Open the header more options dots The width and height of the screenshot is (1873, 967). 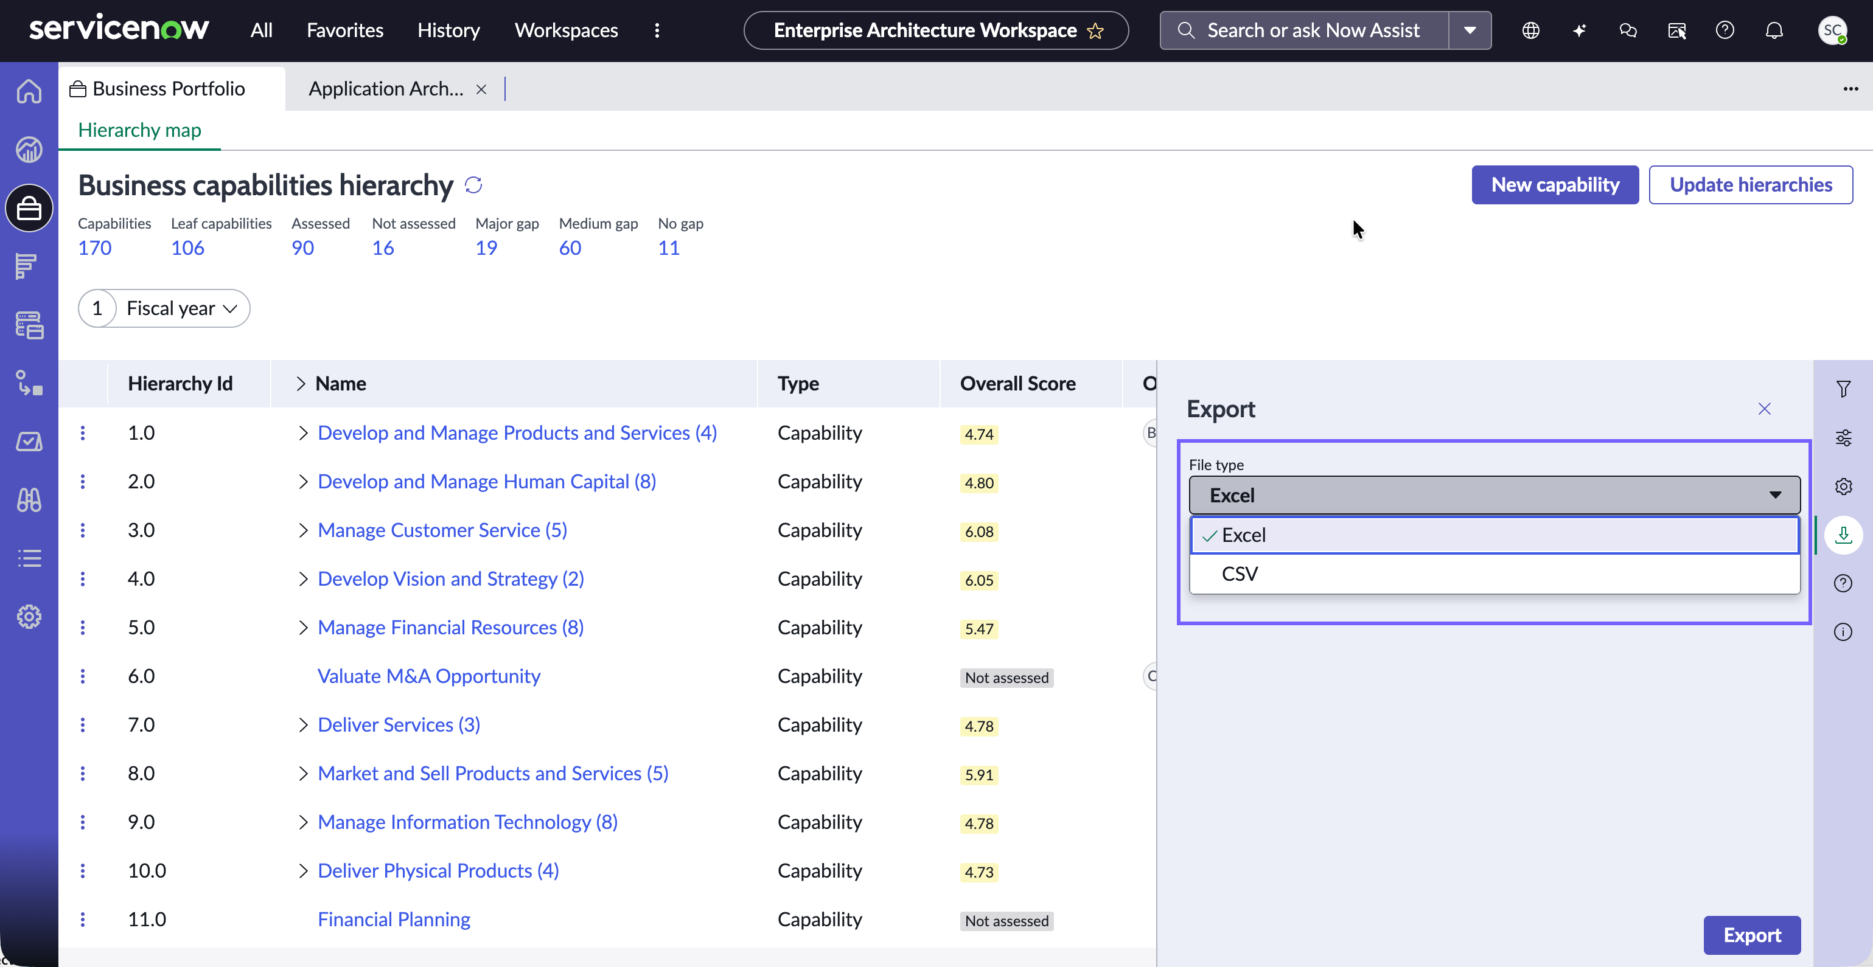point(657,30)
